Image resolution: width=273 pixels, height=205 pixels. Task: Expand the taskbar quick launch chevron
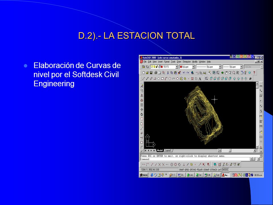166,174
